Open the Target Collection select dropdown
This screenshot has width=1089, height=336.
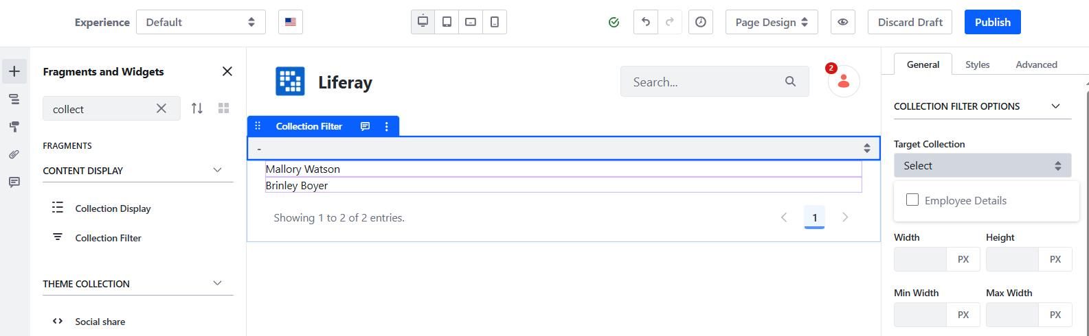click(x=982, y=165)
